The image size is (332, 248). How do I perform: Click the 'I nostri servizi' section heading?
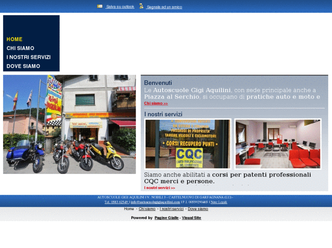click(x=163, y=114)
